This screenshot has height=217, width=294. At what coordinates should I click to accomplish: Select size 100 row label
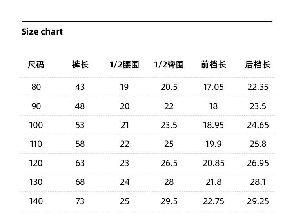pyautogui.click(x=36, y=125)
